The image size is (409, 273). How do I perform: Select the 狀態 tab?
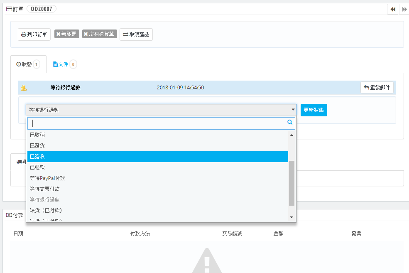click(x=28, y=64)
